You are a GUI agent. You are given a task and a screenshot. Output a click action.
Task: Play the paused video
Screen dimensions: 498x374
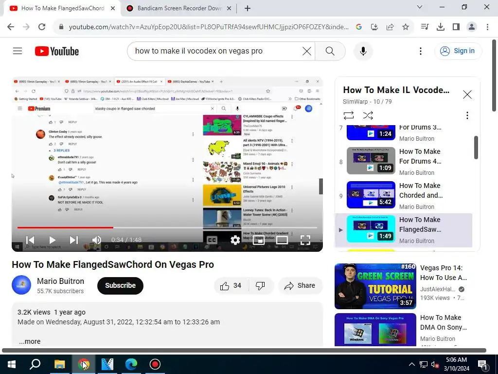53,240
